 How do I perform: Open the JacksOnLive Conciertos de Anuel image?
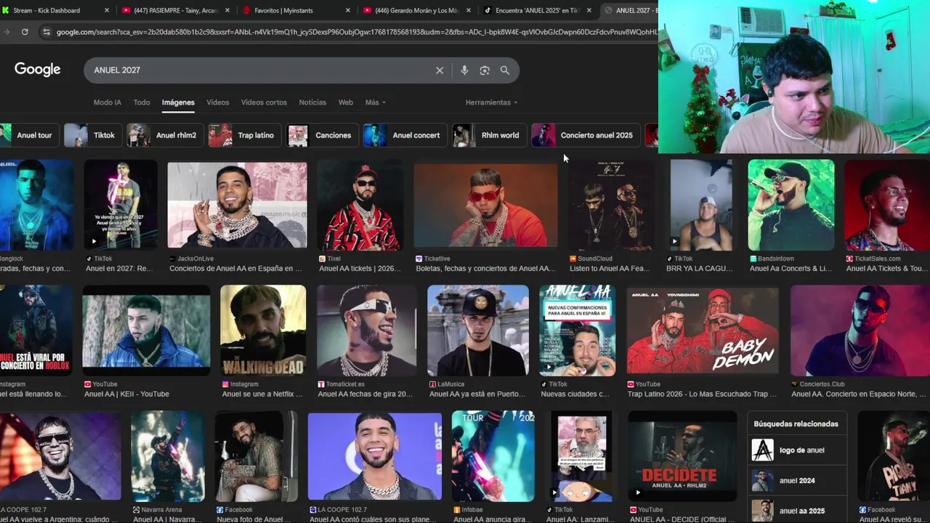pos(238,205)
